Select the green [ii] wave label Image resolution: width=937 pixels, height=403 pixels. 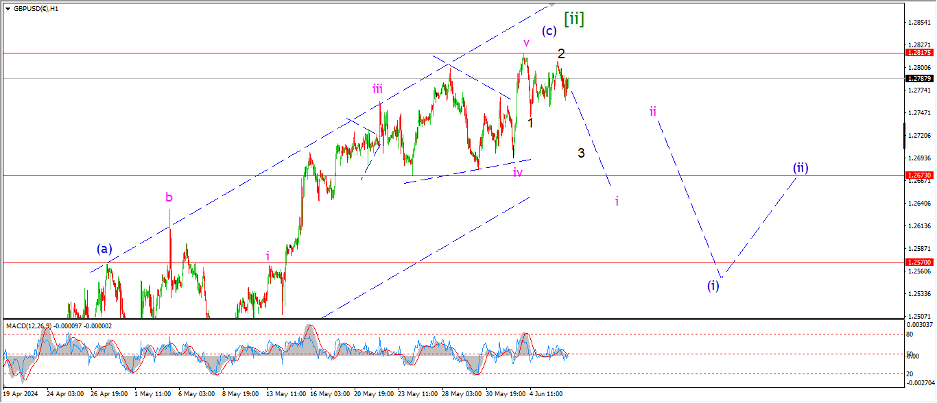573,19
